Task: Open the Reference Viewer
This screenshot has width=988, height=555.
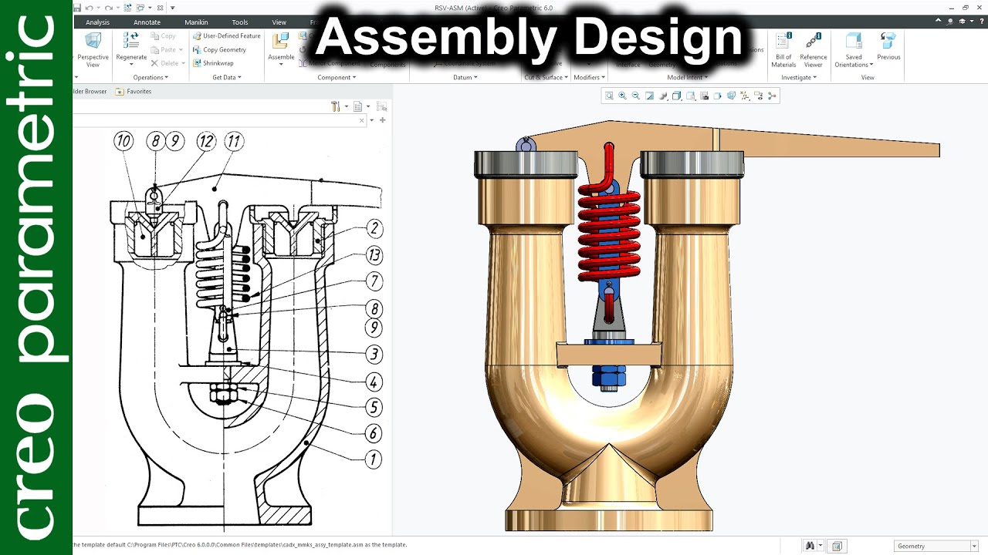Action: point(813,49)
